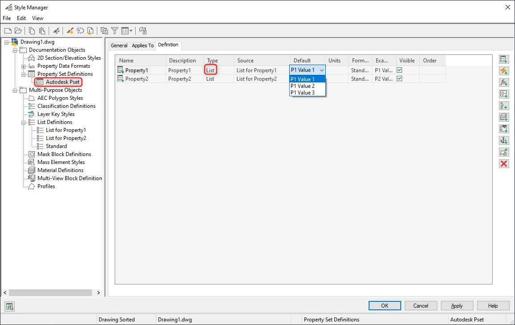Click the Copy style toolbar icon
Viewport: 515px width, 325px height.
[x=32, y=31]
